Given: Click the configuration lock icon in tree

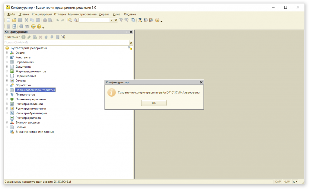Looking at the screenshot, I should (130, 48).
